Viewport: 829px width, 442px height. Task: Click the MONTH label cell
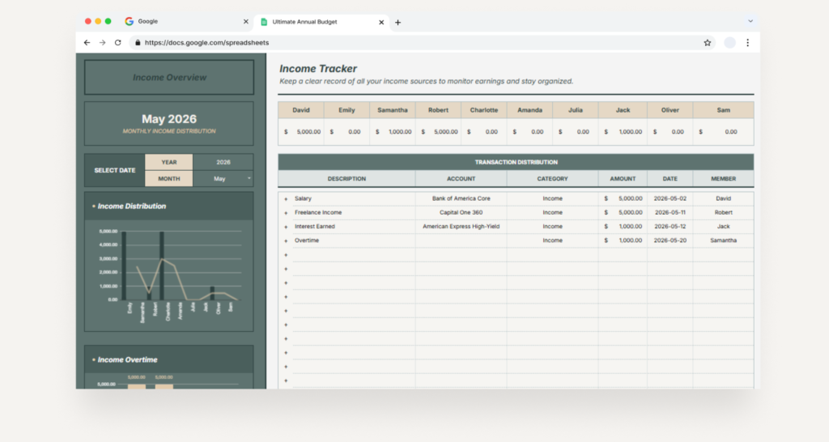[x=169, y=179]
